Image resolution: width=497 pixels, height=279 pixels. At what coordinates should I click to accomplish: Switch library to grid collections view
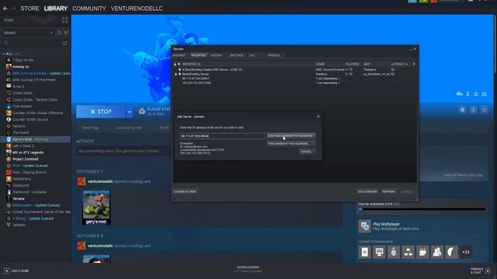click(x=65, y=20)
